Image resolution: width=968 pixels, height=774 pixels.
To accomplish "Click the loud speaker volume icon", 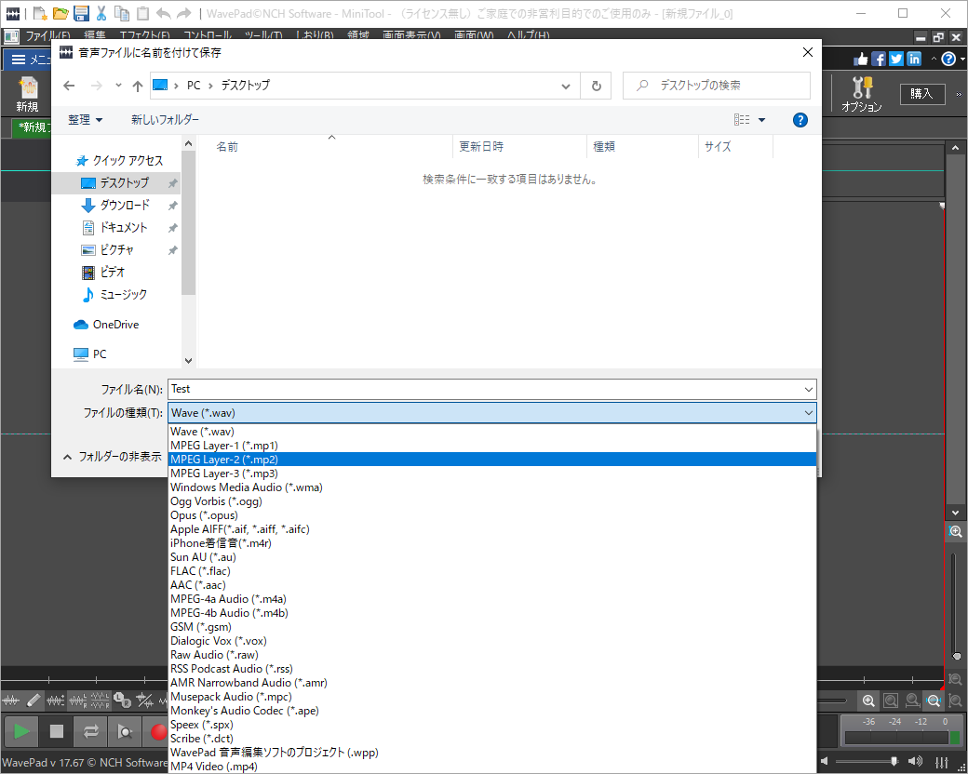I will [916, 762].
